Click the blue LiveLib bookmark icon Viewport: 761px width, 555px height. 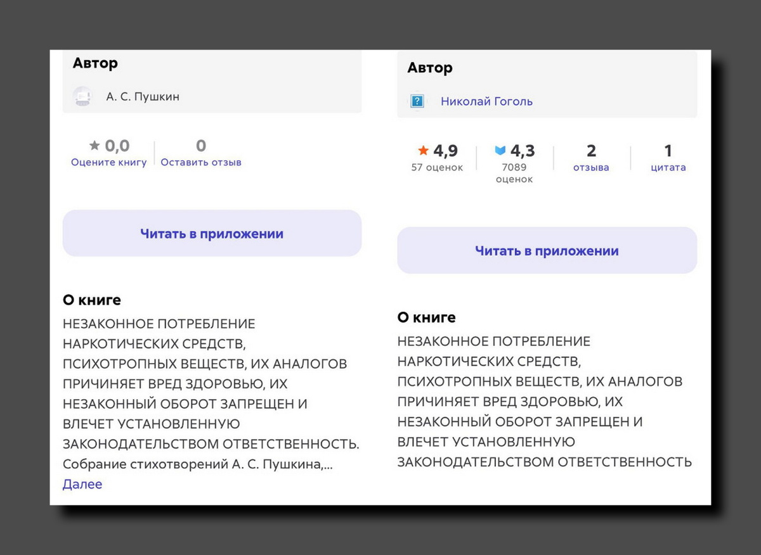pos(500,150)
